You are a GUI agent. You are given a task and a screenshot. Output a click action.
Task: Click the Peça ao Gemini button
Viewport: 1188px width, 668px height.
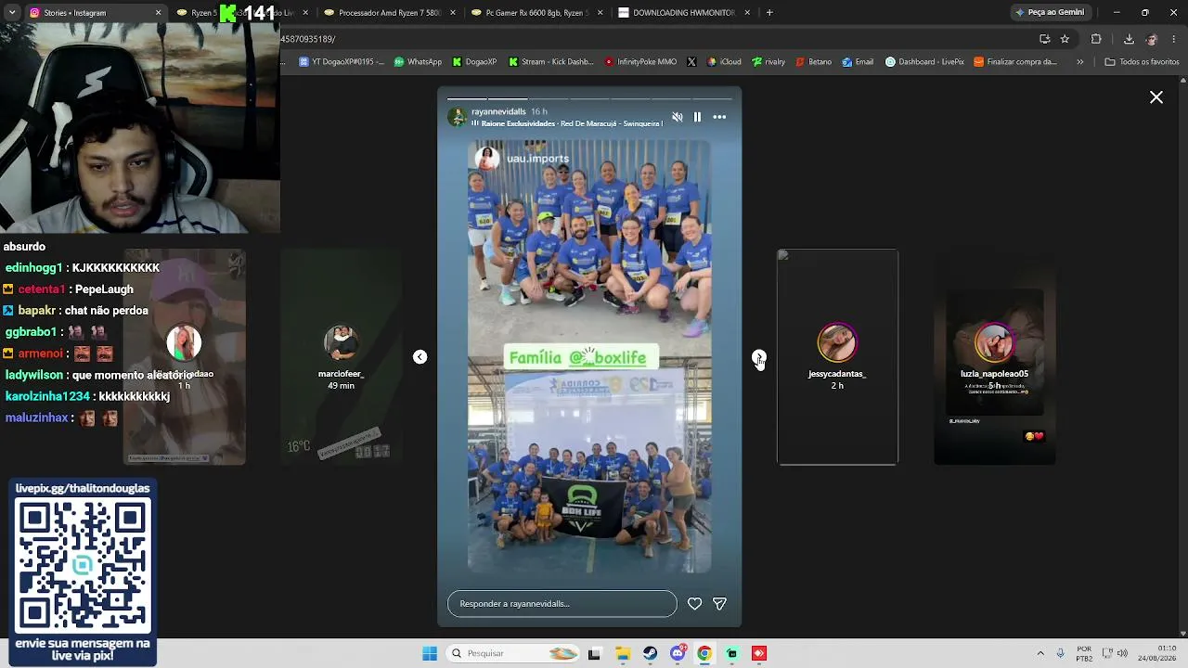(x=1050, y=13)
